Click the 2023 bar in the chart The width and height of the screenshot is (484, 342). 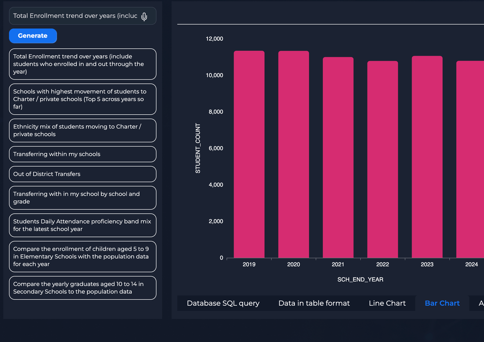click(x=427, y=157)
